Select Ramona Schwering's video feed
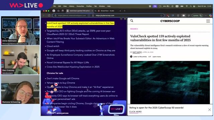Screen dimensions: 214x120 [20, 89]
